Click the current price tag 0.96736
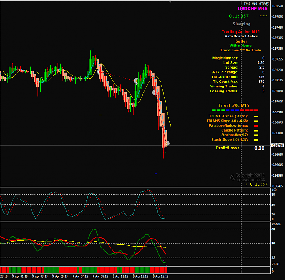This screenshot has width=285, height=280. [278, 145]
